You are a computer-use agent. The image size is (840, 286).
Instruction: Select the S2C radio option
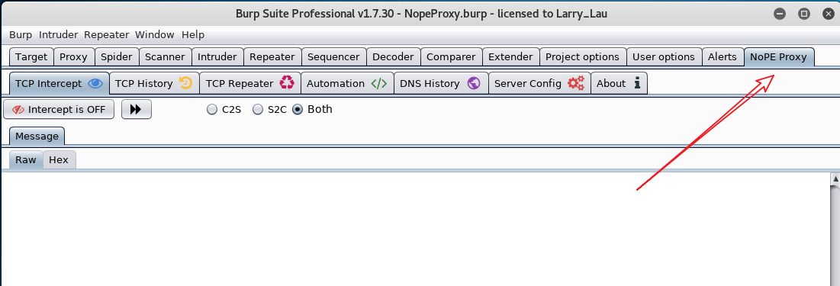258,109
